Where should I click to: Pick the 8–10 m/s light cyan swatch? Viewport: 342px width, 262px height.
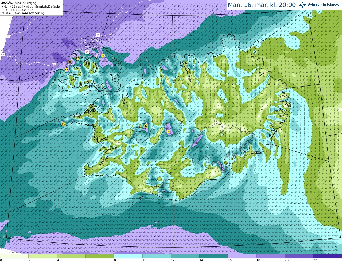128,256
